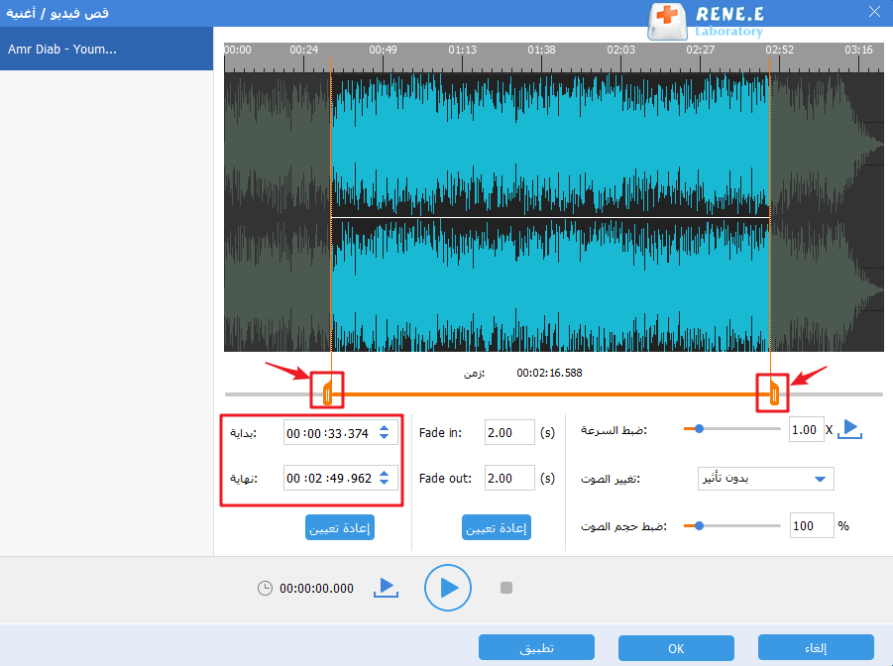Click the left orange trim start handle
The image size is (893, 666).
tap(327, 392)
